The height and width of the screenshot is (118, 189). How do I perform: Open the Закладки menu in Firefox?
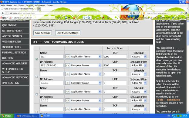30,5
